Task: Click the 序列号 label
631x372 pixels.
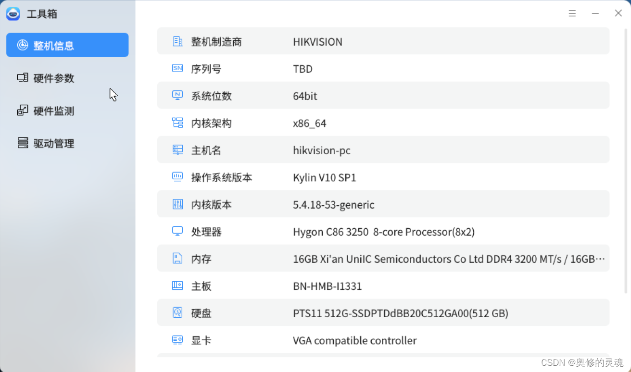Action: pos(206,69)
